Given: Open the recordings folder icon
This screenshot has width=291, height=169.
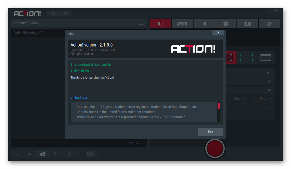Looking at the screenshot, I should tap(43, 154).
